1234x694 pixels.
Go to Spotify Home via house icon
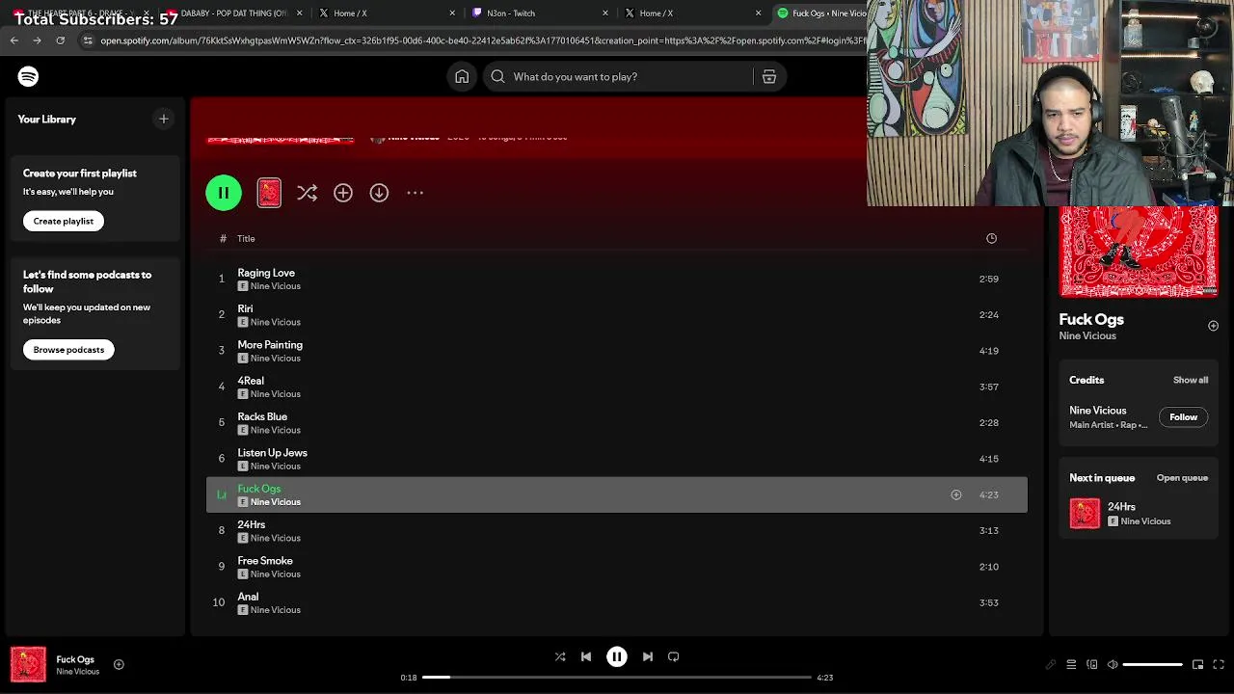(x=462, y=77)
